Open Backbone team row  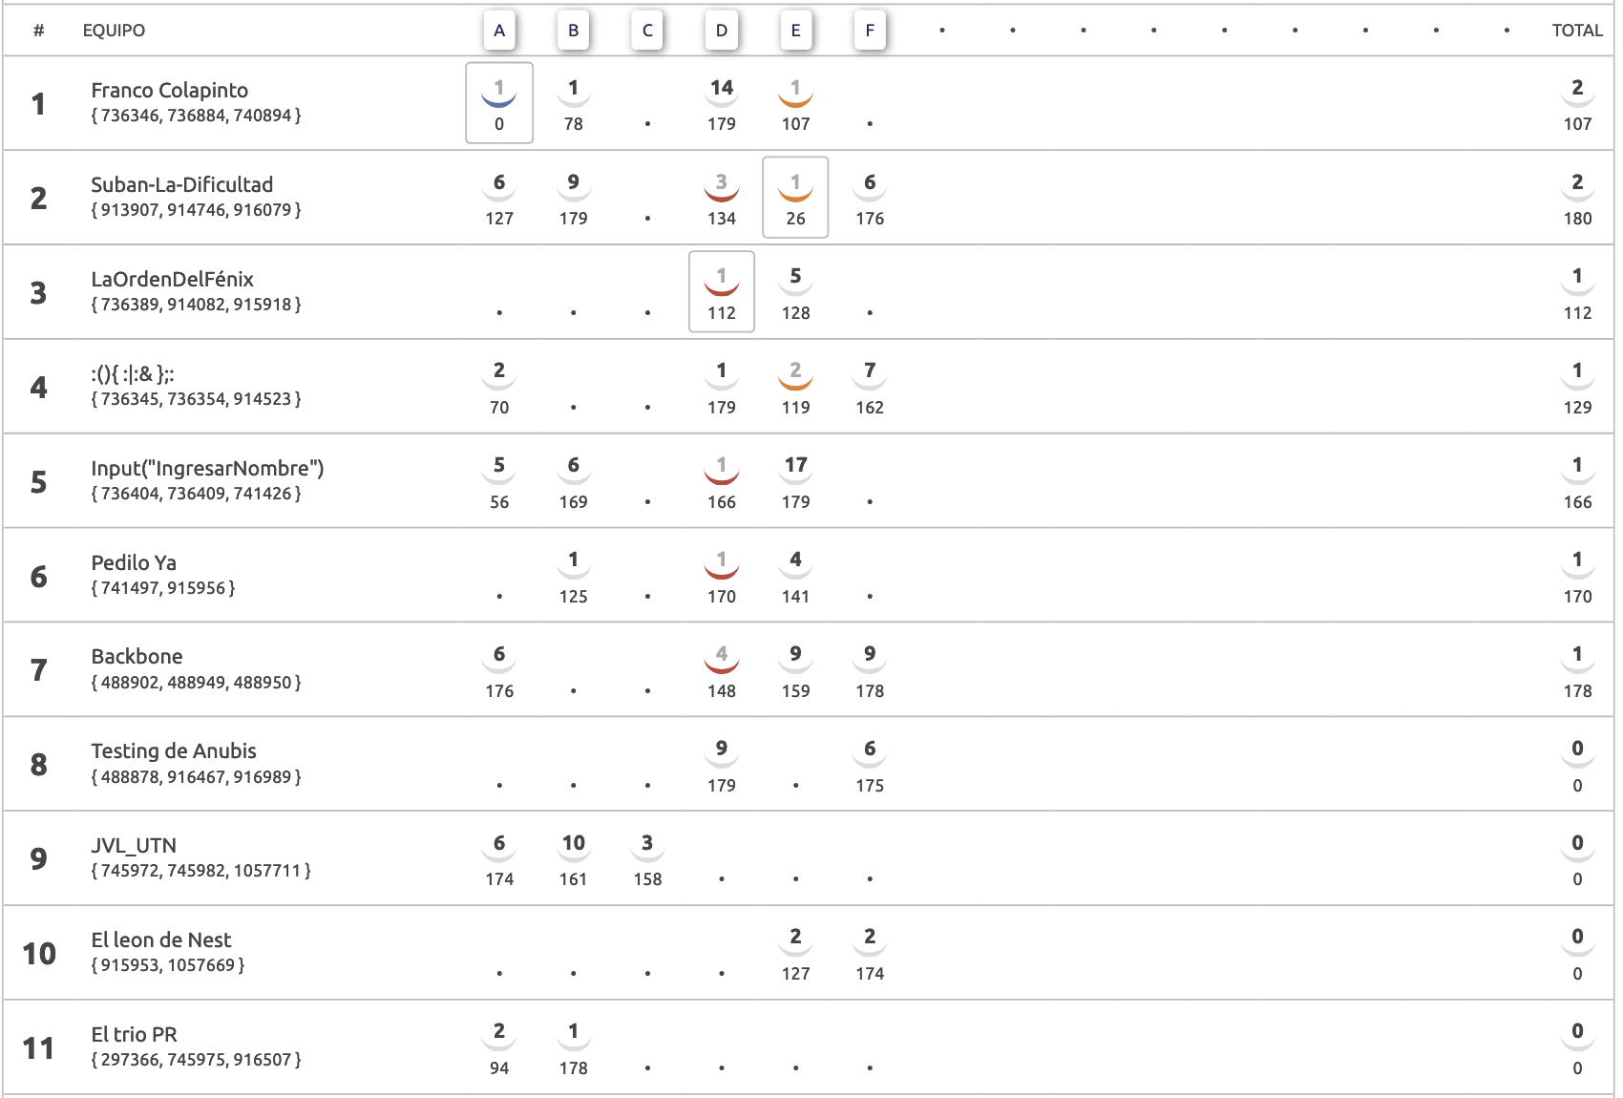(808, 669)
